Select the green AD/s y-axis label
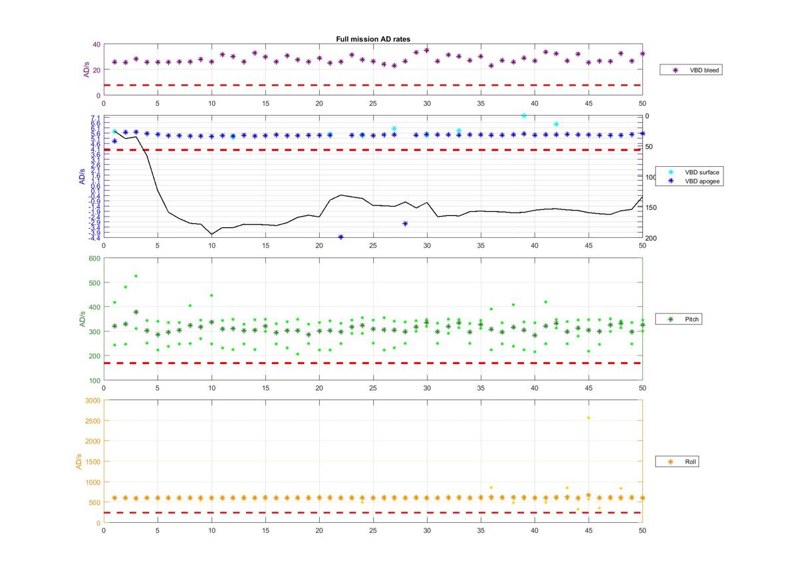The image size is (798, 588). pyautogui.click(x=82, y=319)
